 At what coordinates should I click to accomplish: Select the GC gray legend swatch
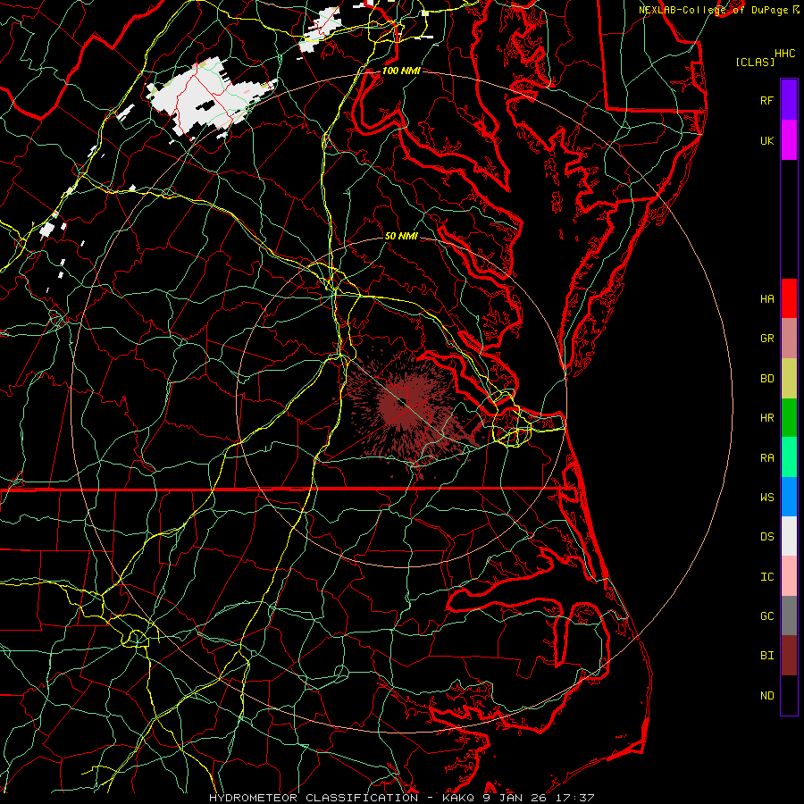[789, 616]
